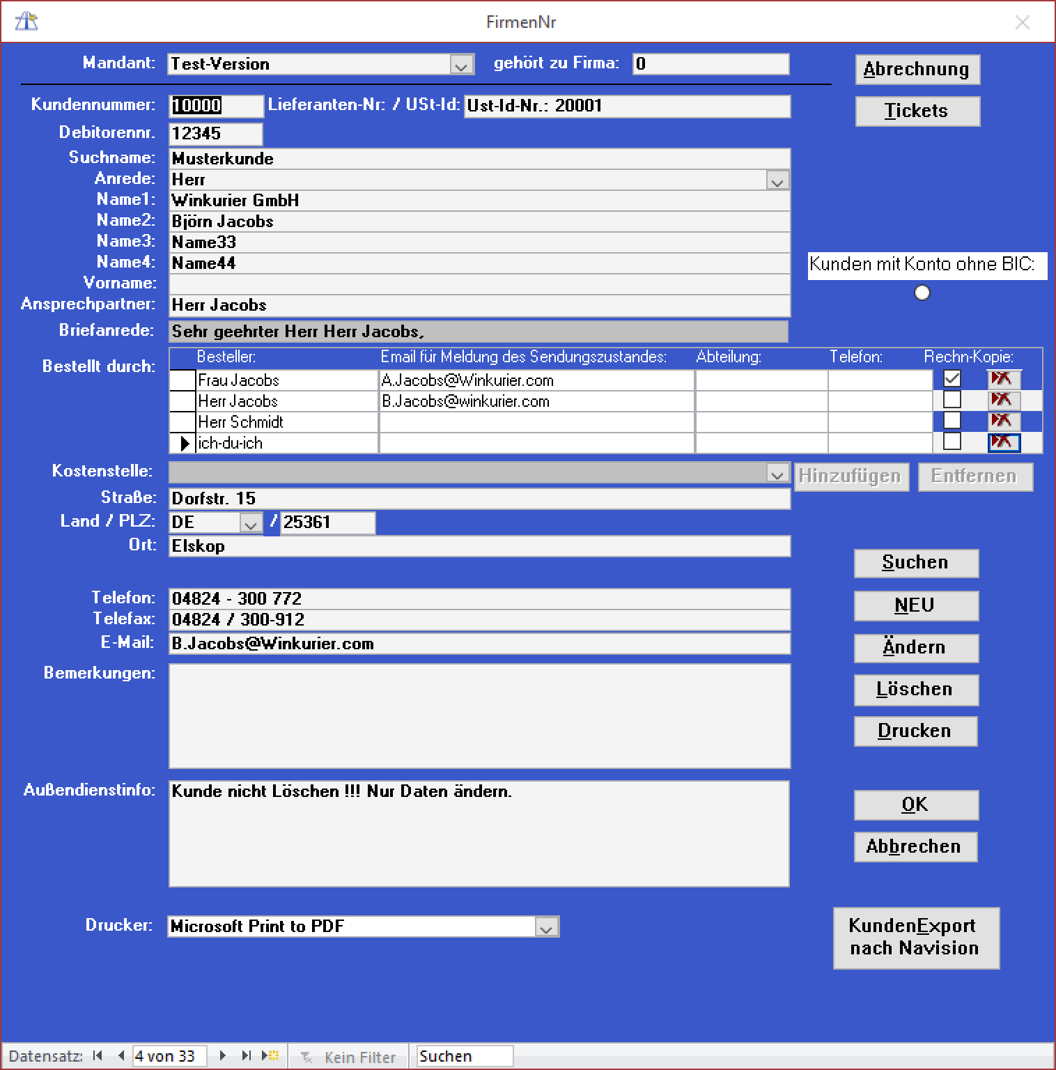Select Kunden mit Konto ohne BIC option
This screenshot has height=1070, width=1056.
pos(922,293)
